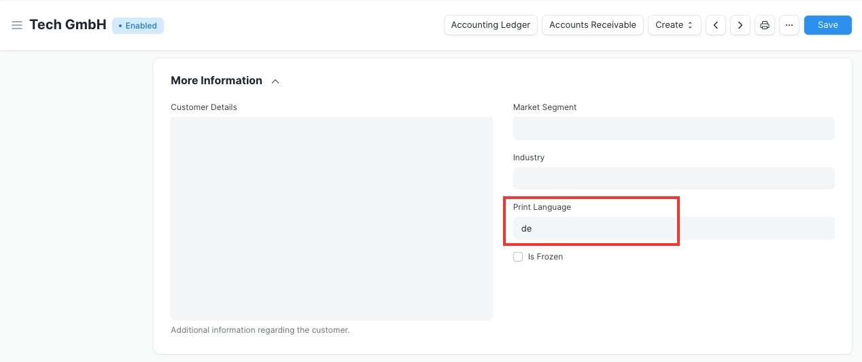Screen dimensions: 862x362
Task: Click the More Information section heading
Action: [x=216, y=81]
